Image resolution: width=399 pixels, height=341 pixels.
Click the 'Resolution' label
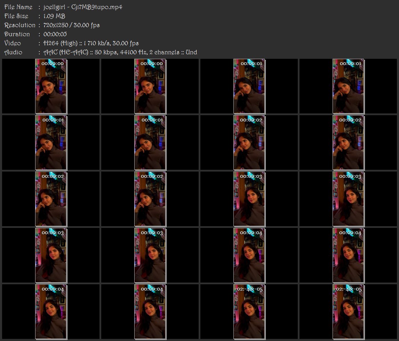20,25
